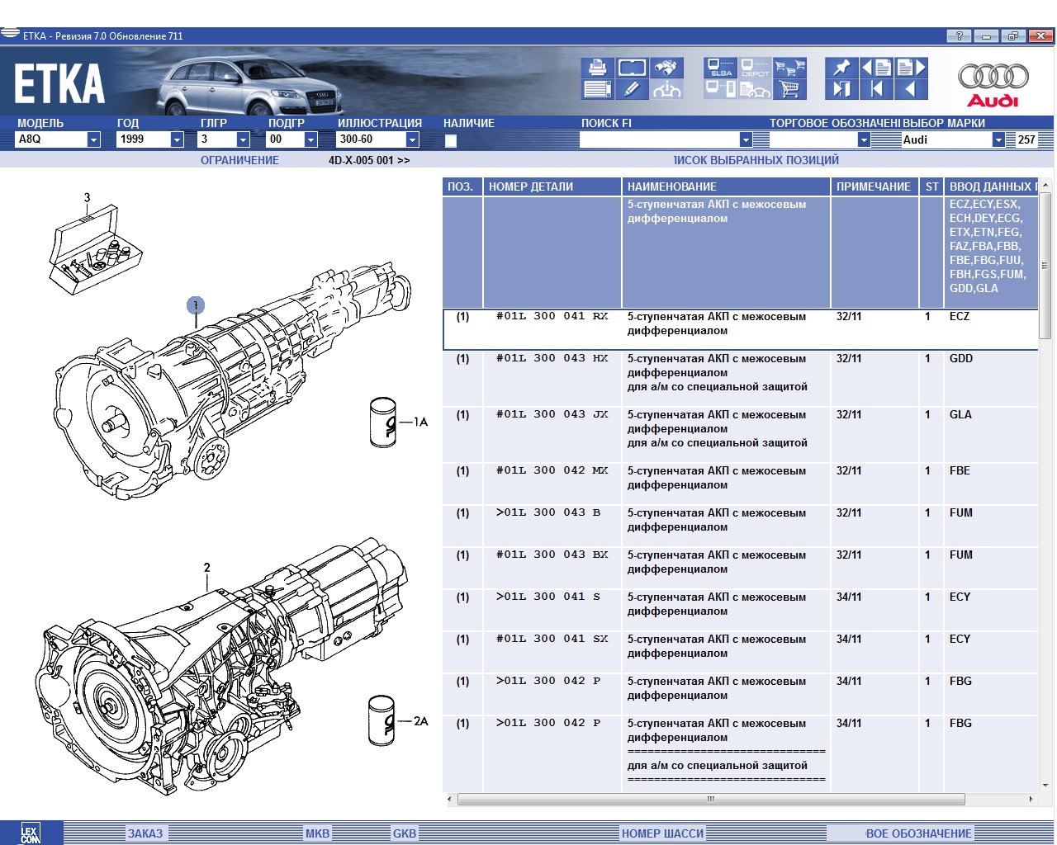The height and width of the screenshot is (845, 1057).
Task: Click the lined list toolbar icon
Action: (597, 89)
